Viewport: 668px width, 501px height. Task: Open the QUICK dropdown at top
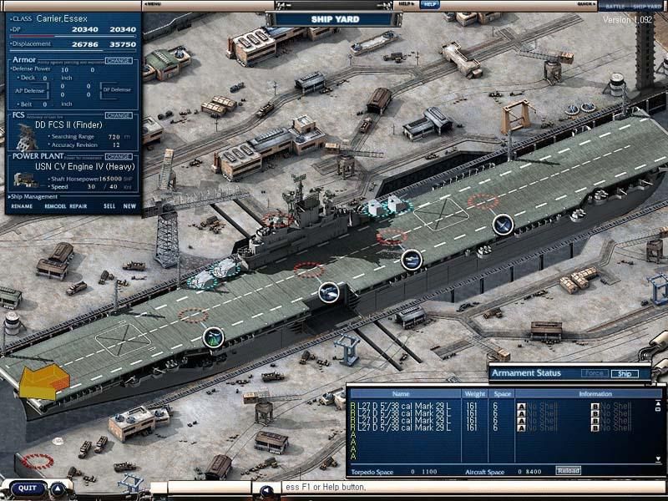click(x=585, y=4)
